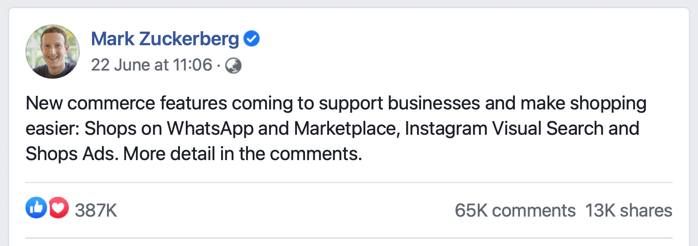The image size is (698, 246).
Task: Click the red heart Love reaction icon
Action: pyautogui.click(x=58, y=208)
